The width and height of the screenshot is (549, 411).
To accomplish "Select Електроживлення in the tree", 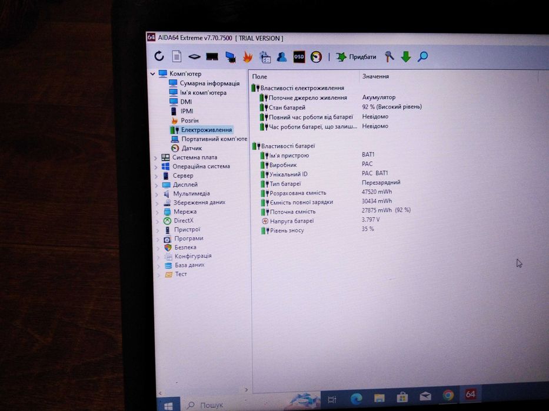I will click(x=201, y=130).
